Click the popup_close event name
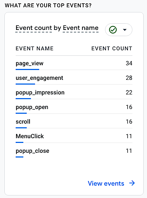 point(32,151)
